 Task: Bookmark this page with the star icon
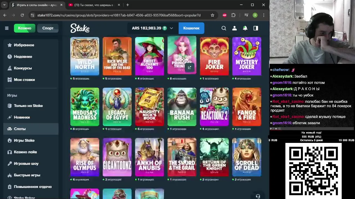pyautogui.click(x=212, y=15)
